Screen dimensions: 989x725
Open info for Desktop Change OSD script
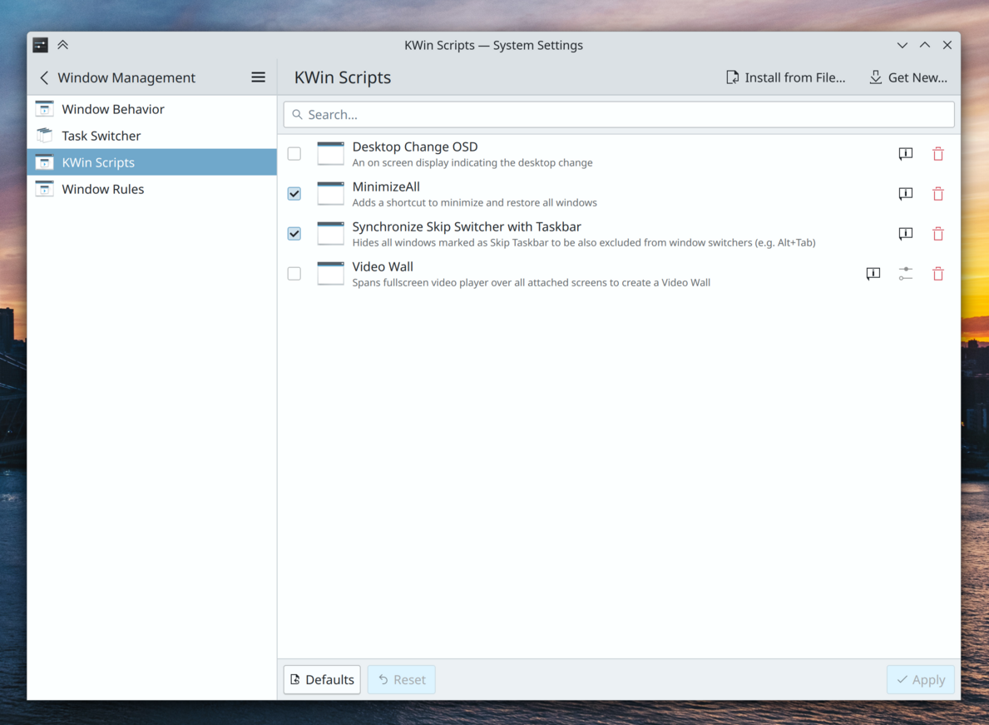coord(905,154)
